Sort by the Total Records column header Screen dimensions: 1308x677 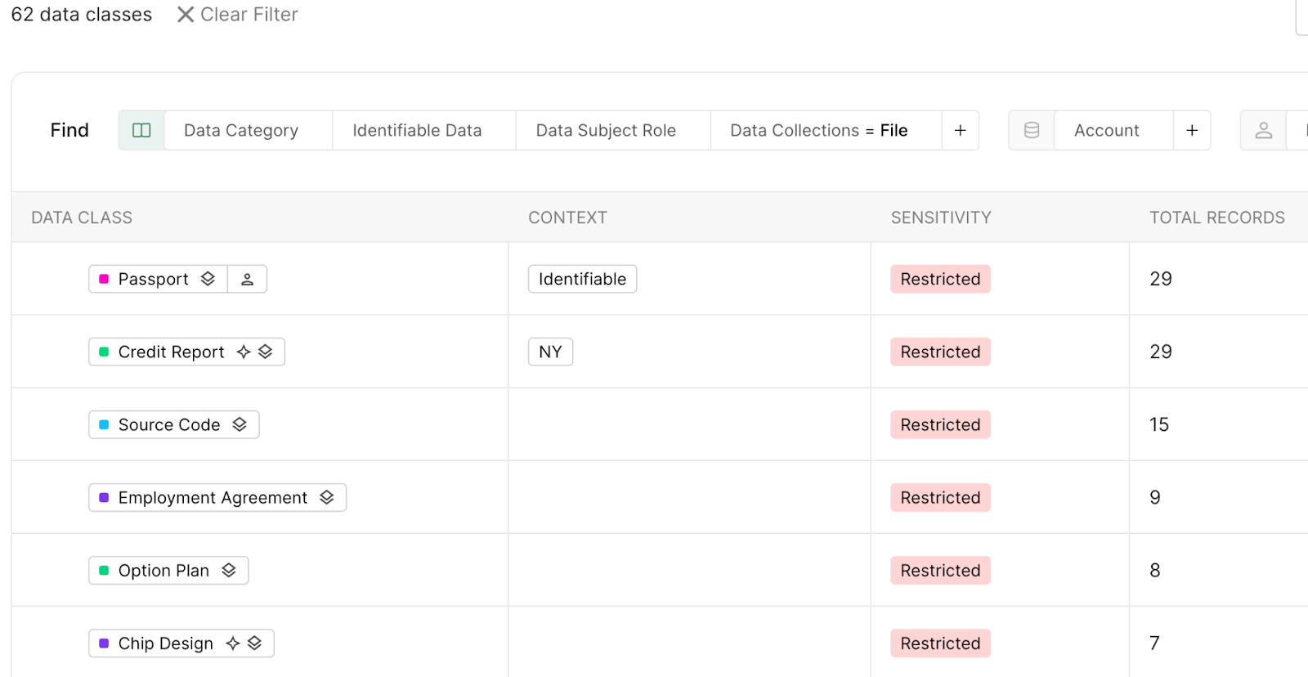pos(1216,217)
